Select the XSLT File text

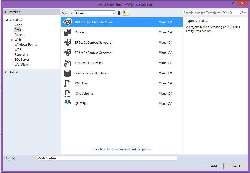tap(81, 104)
